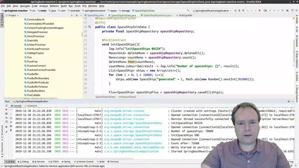Click the Git commit checkmark icon
Image resolution: width=299 pixels, height=168 pixels.
pyautogui.click(x=274, y=11)
